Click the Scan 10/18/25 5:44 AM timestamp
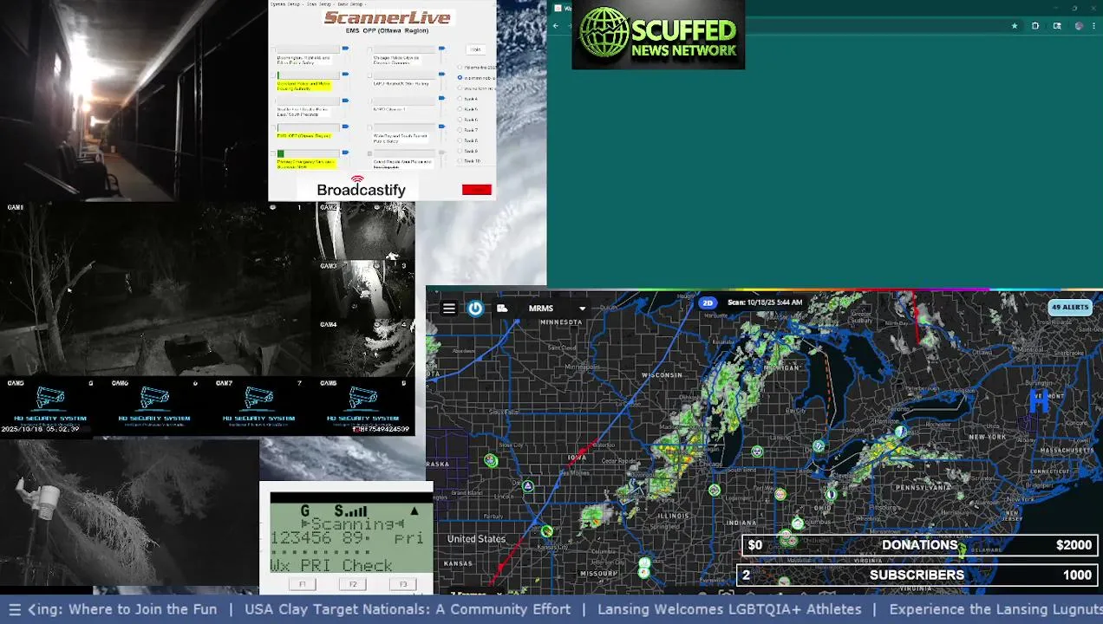 pyautogui.click(x=765, y=302)
